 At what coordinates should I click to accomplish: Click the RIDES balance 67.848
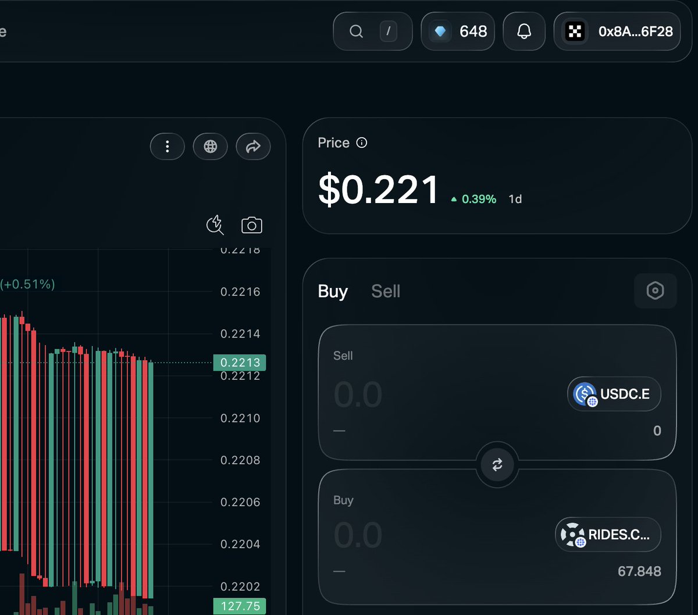(x=639, y=571)
